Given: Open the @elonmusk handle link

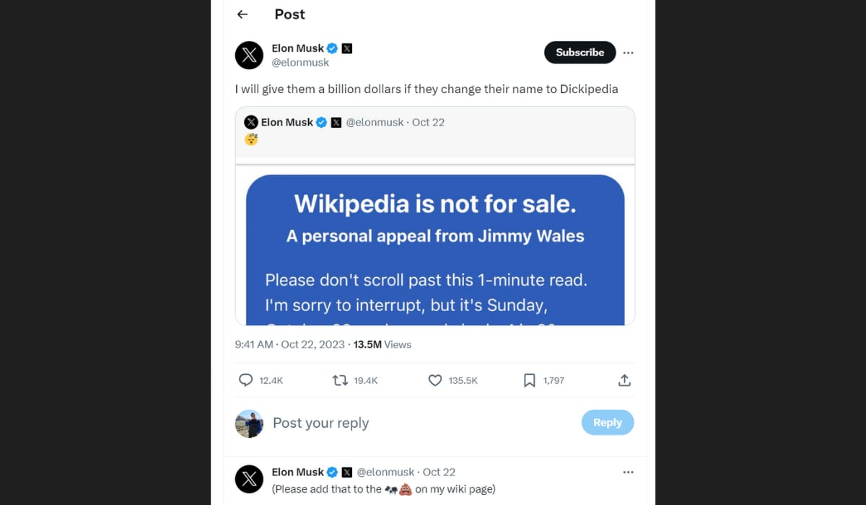Looking at the screenshot, I should 300,63.
